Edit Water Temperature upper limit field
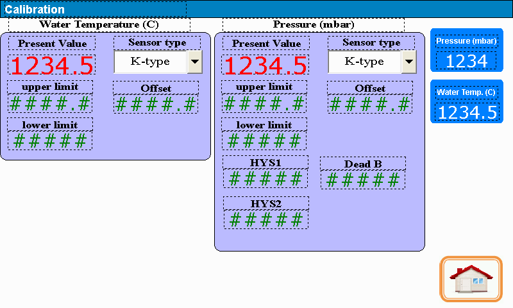Viewport: 513px width, 308px height. click(x=50, y=104)
